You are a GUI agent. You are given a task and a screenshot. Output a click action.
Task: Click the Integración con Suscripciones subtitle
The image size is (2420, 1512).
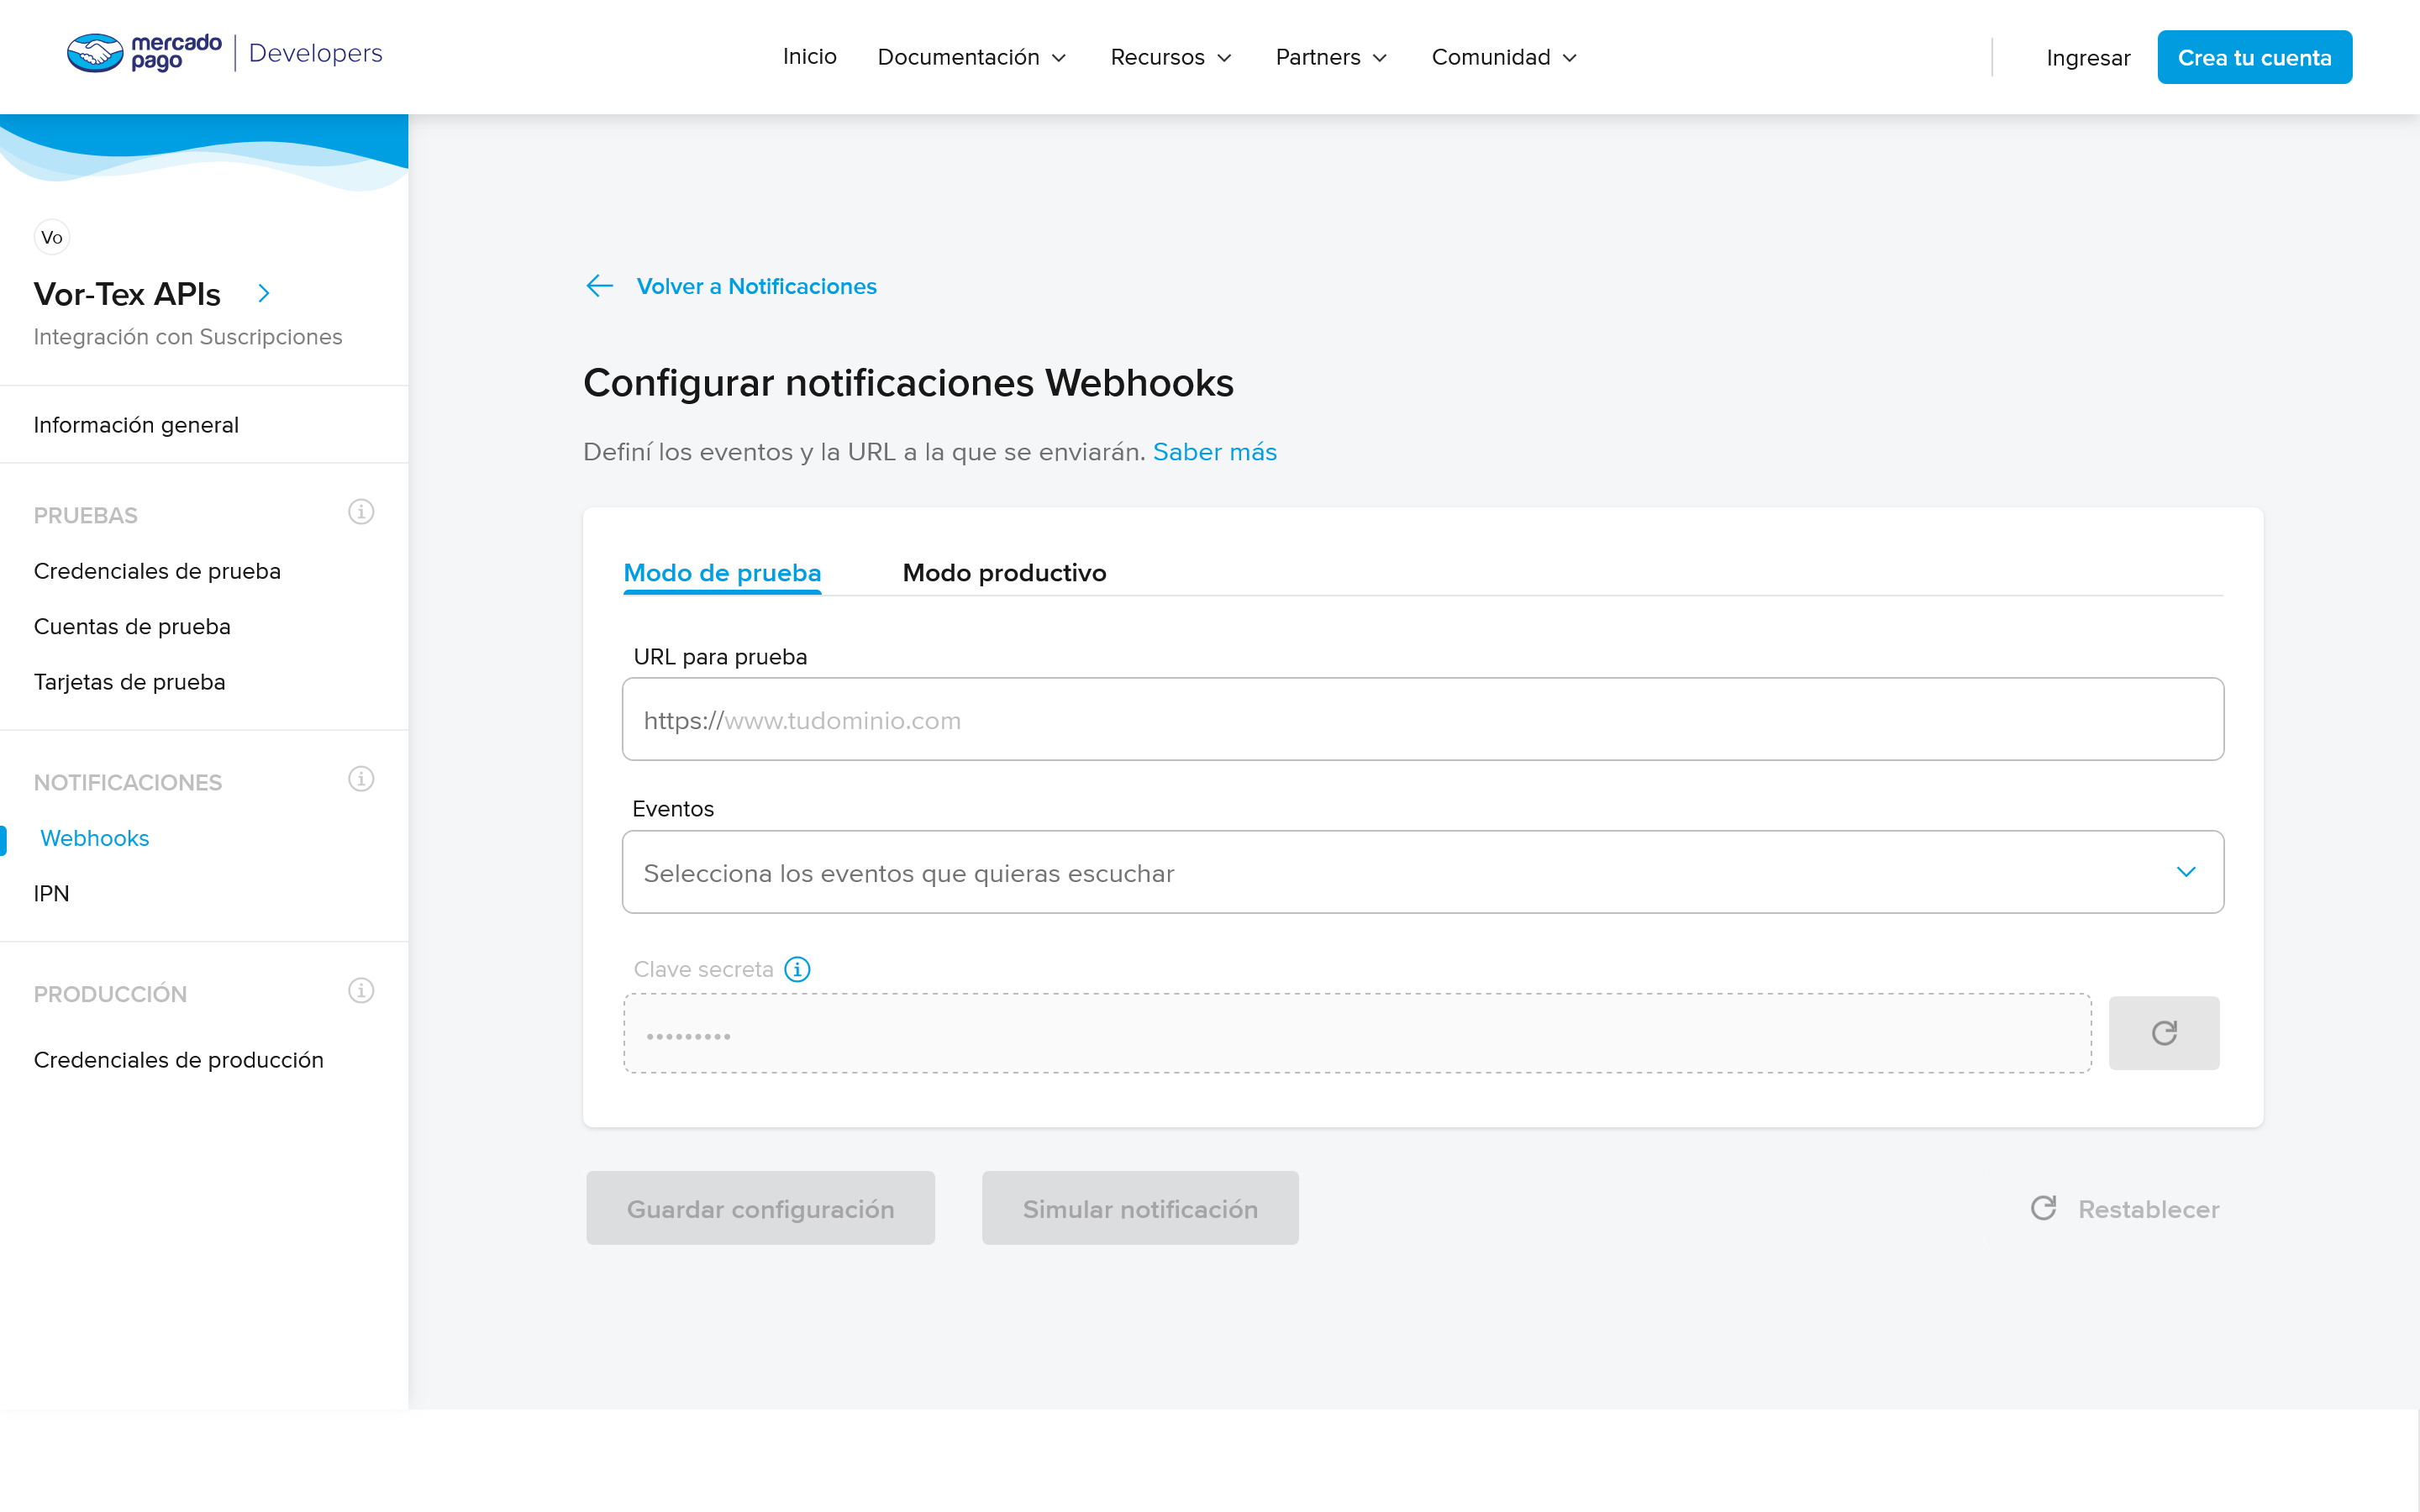coord(188,337)
